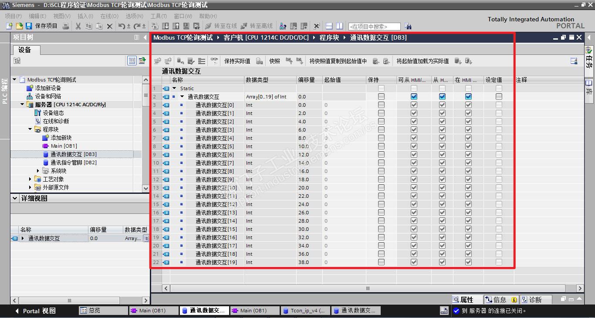Delete the selection with the X icon
Screen dimensions: 595x318
[110, 26]
